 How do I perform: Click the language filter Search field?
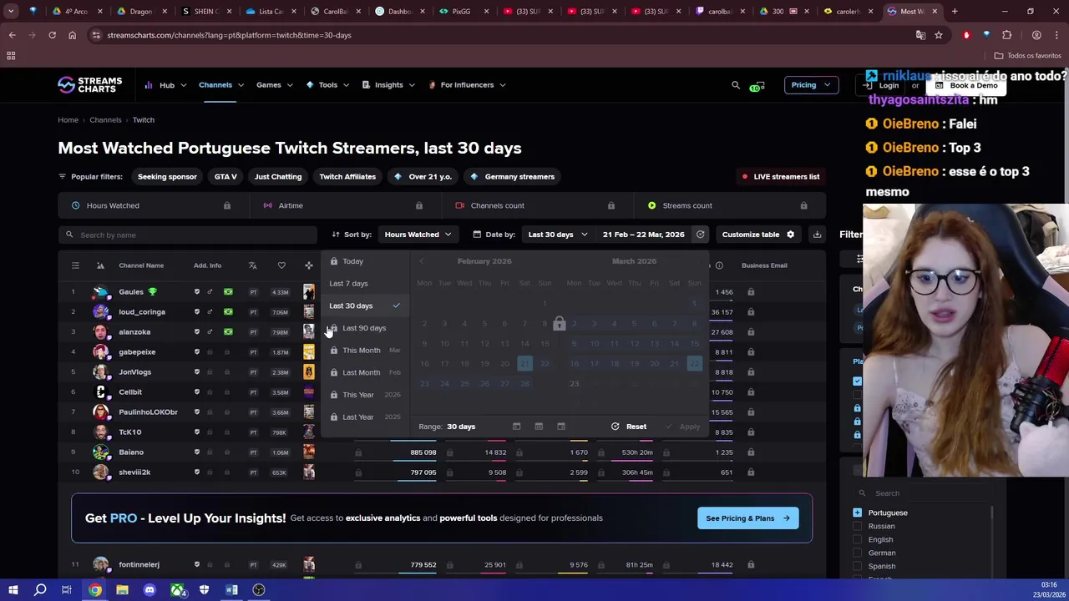click(x=923, y=493)
